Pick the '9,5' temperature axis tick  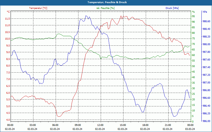[x=8, y=45]
